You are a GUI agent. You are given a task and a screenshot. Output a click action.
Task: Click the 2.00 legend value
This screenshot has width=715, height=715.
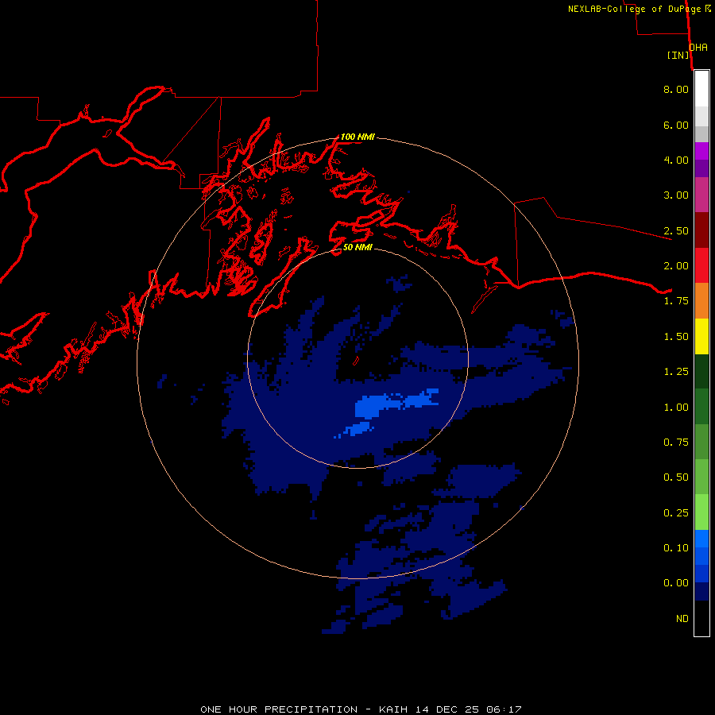(x=676, y=266)
